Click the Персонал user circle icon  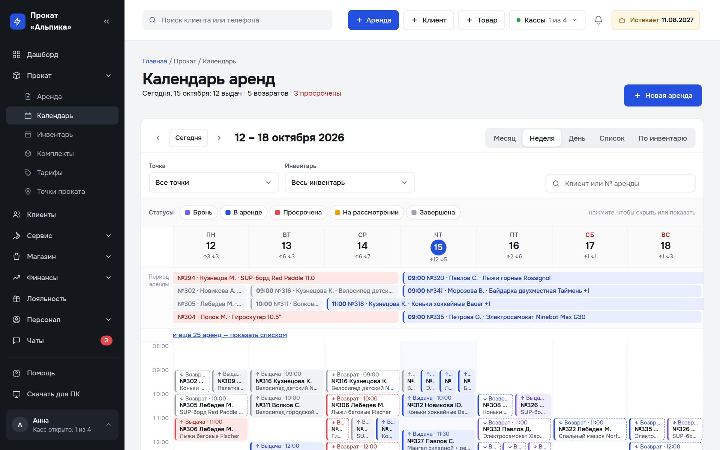tap(16, 320)
